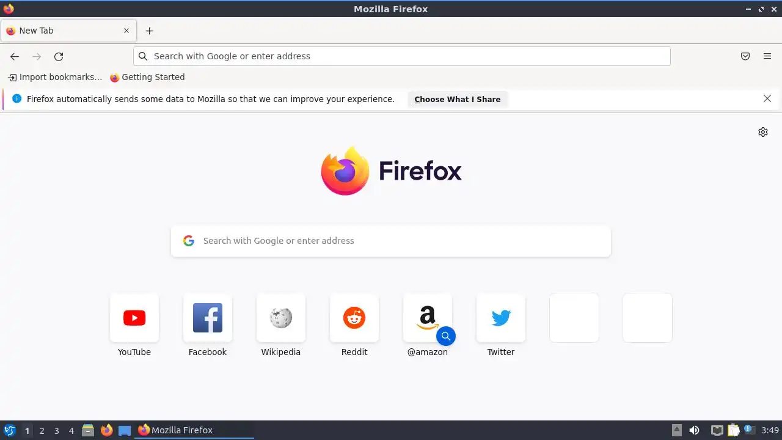Screen dimensions: 782x440
Task: Click the clock showing 3:49
Action: coord(770,430)
